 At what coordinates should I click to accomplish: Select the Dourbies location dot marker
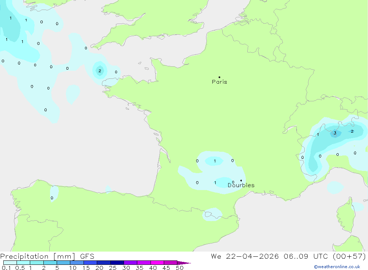coord(241,180)
